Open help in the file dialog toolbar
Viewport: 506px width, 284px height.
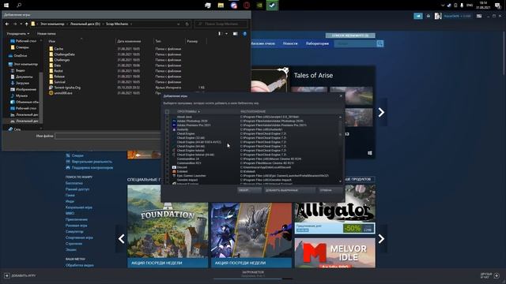(x=244, y=33)
